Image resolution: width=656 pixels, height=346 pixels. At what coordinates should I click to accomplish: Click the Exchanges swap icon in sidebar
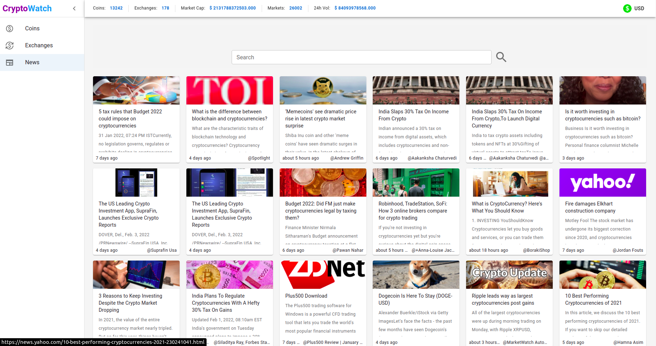(x=10, y=45)
